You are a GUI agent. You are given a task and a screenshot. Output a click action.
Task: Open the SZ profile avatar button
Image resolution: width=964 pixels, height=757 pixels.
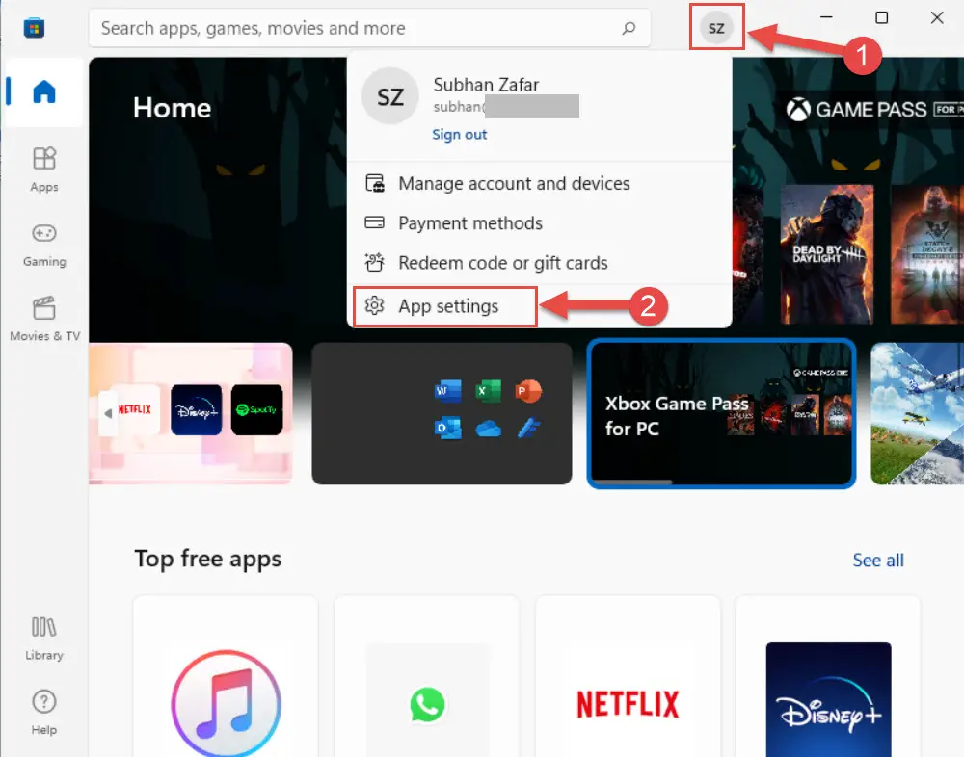pyautogui.click(x=716, y=28)
